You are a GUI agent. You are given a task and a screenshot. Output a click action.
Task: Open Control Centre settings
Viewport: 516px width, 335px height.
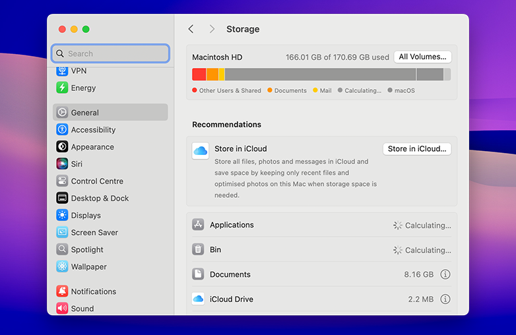click(111, 181)
